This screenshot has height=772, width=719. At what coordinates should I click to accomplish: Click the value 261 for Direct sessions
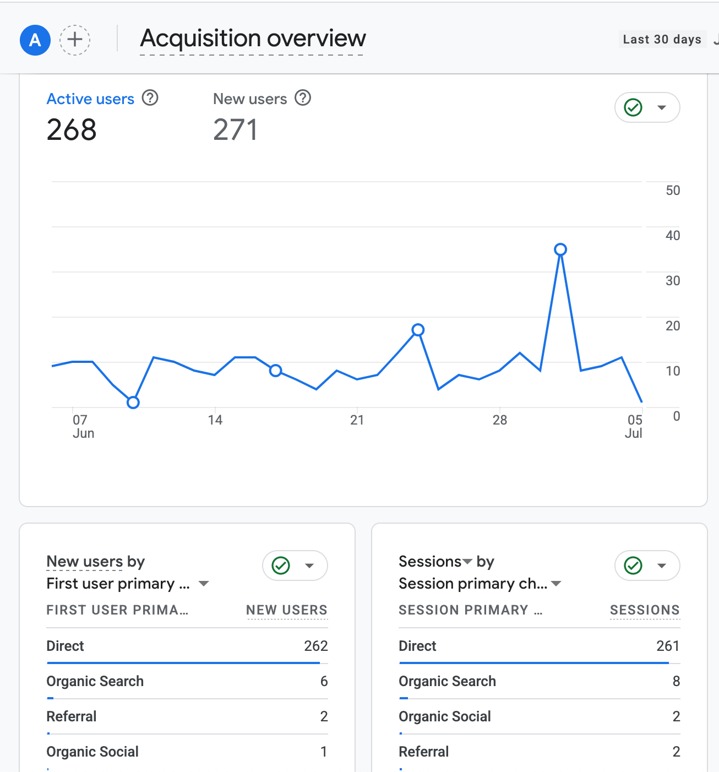point(668,646)
